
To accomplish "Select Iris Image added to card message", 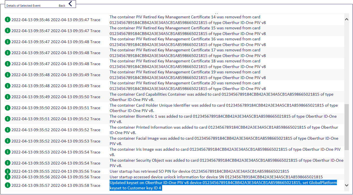I will 225,152.
